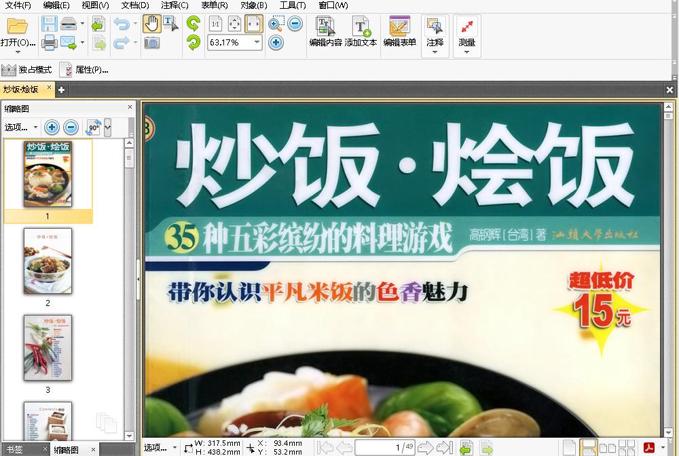The width and height of the screenshot is (679, 456).
Task: Switch to 书签 bookmarks tab
Action: tap(14, 449)
